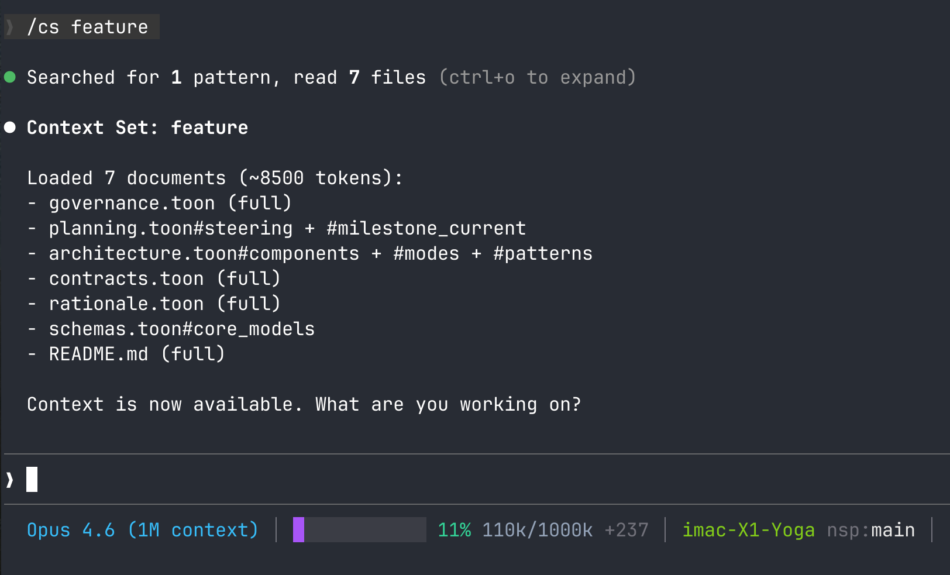Image resolution: width=950 pixels, height=575 pixels.
Task: Click the governance.toon (full) entry
Action: coord(170,203)
